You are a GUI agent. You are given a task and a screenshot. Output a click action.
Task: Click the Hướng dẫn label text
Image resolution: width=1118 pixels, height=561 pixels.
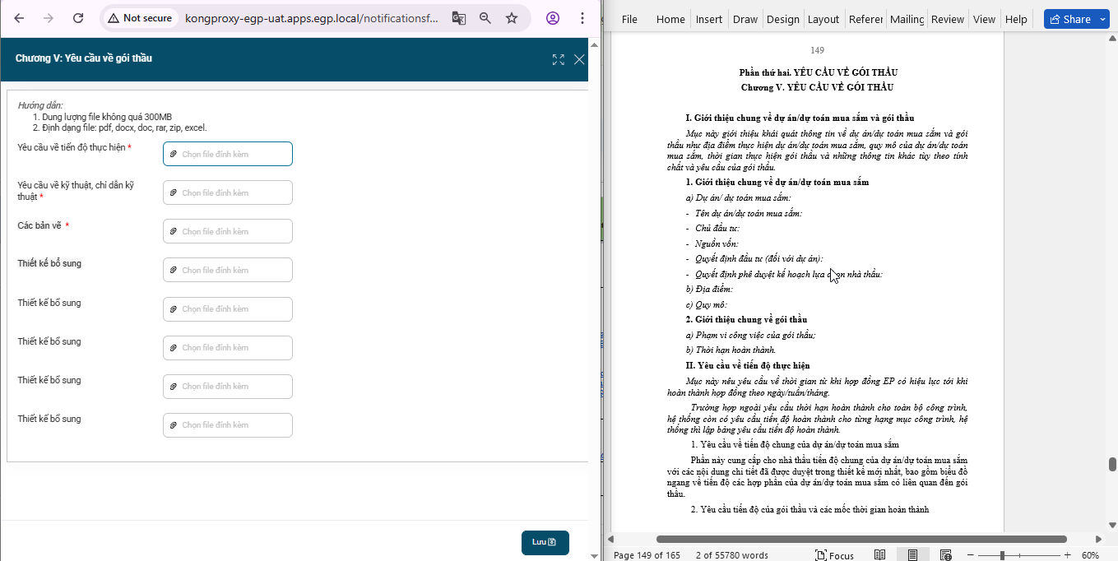(40, 105)
